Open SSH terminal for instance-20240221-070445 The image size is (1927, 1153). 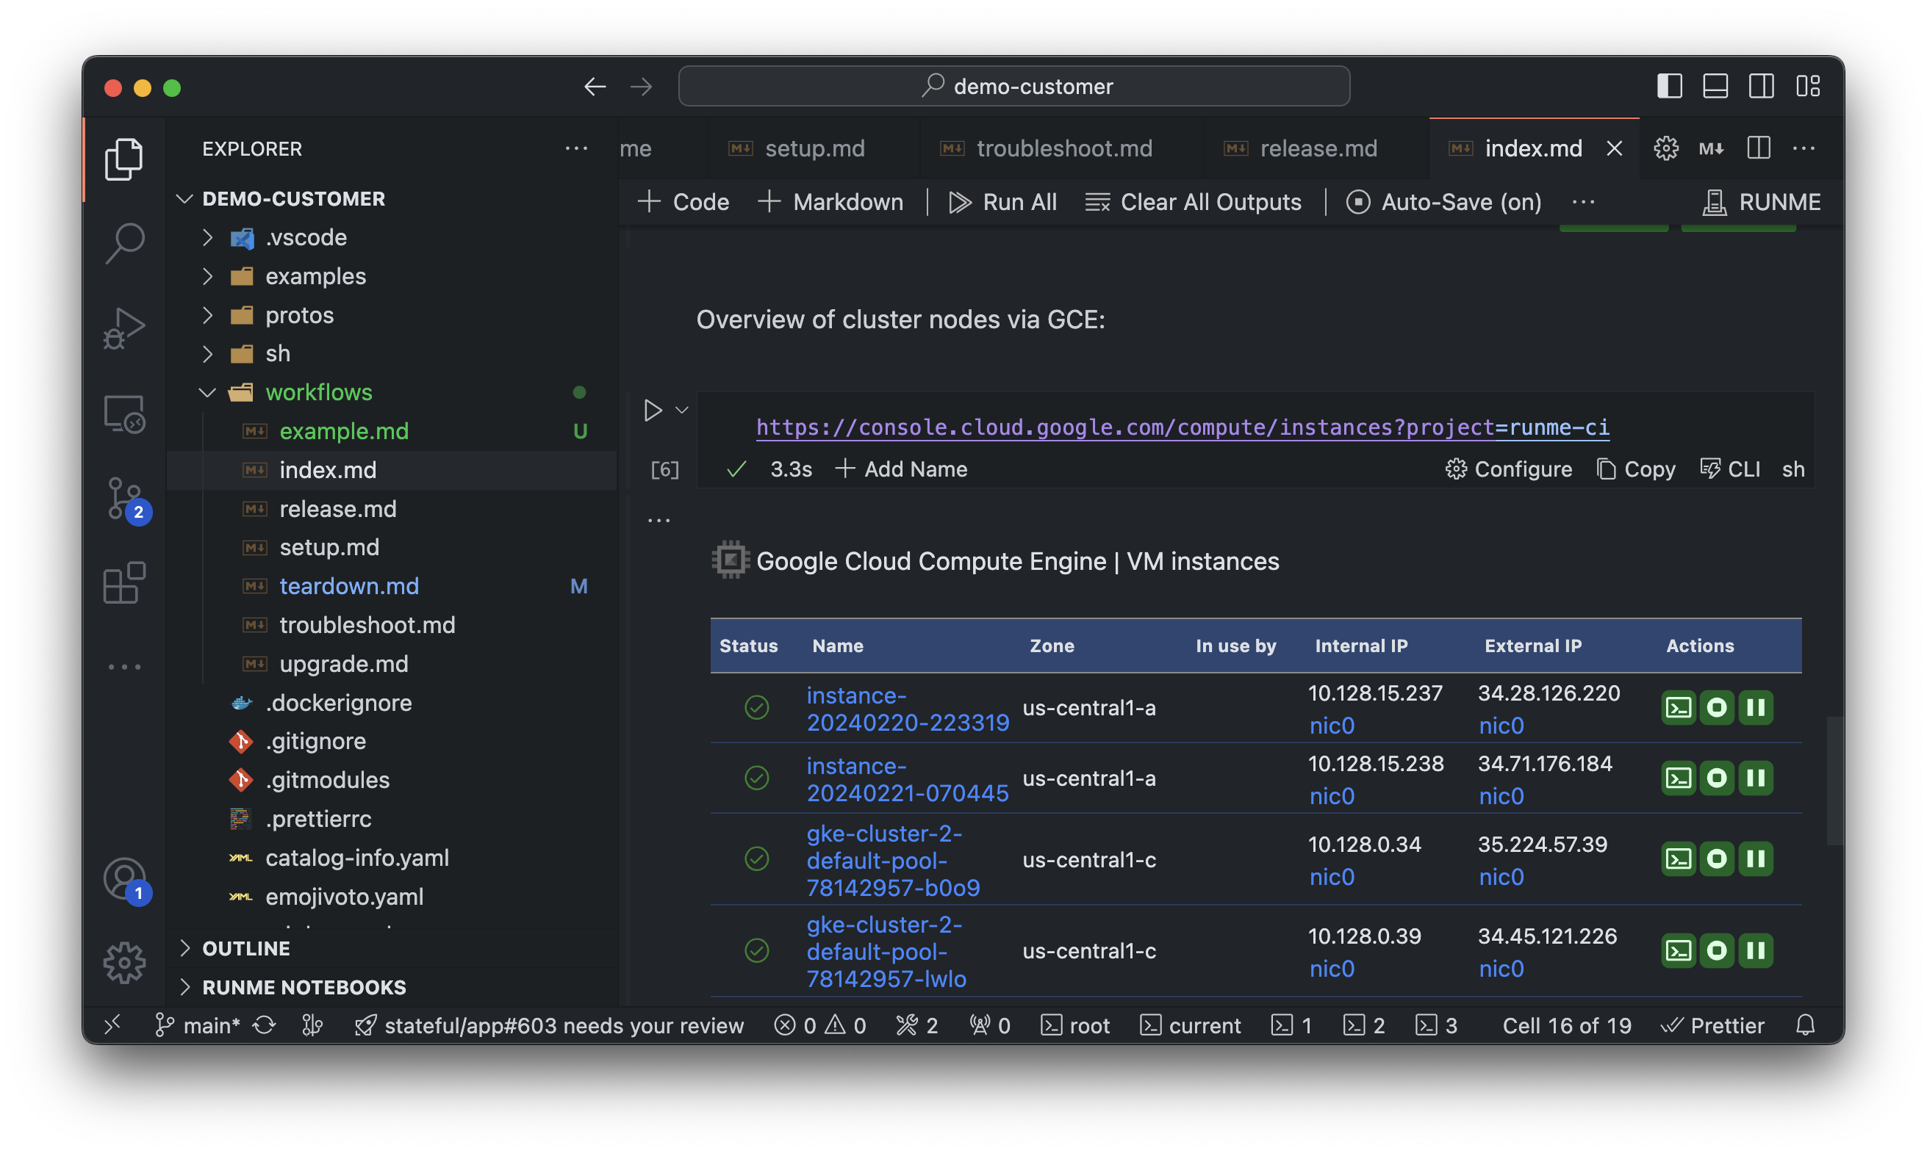point(1677,778)
